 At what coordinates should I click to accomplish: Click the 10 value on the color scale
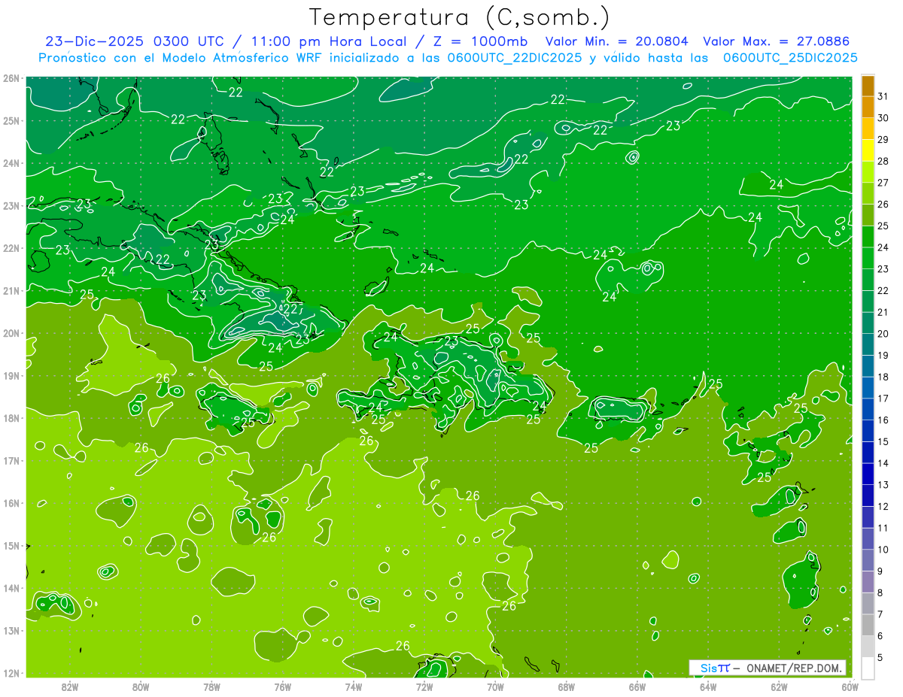click(x=883, y=550)
